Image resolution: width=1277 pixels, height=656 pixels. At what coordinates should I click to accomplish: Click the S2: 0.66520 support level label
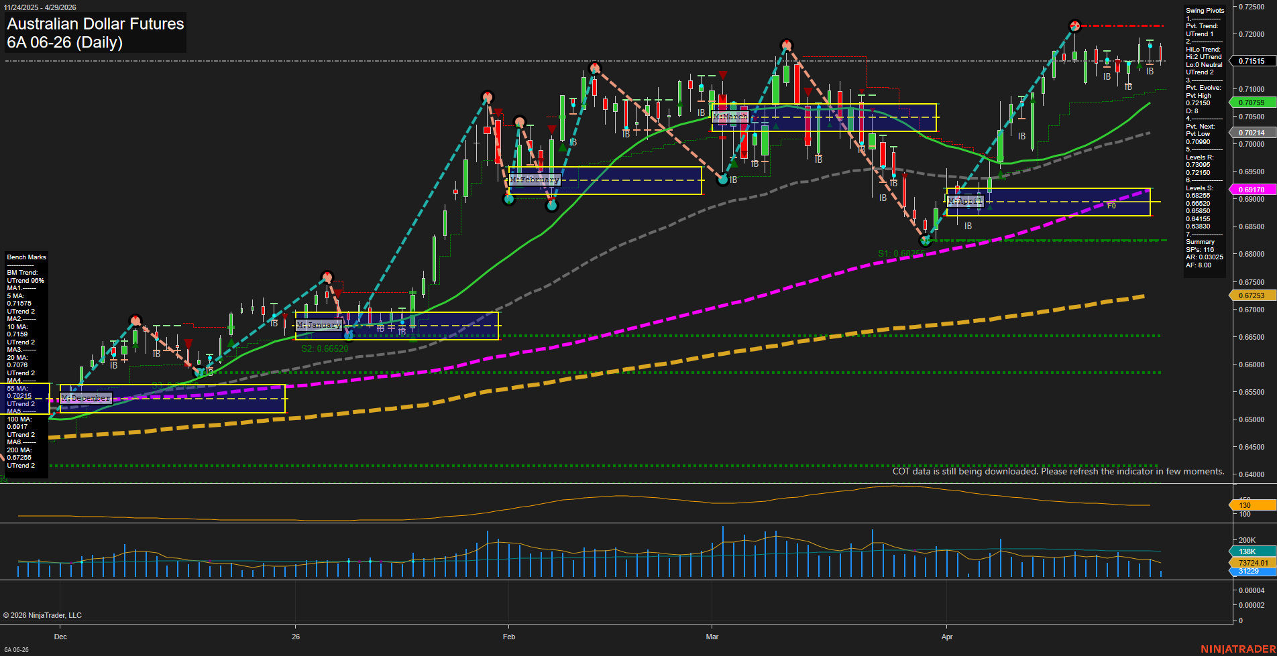[325, 348]
